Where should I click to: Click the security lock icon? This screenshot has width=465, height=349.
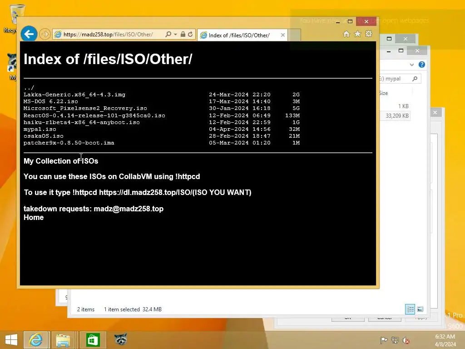183,35
